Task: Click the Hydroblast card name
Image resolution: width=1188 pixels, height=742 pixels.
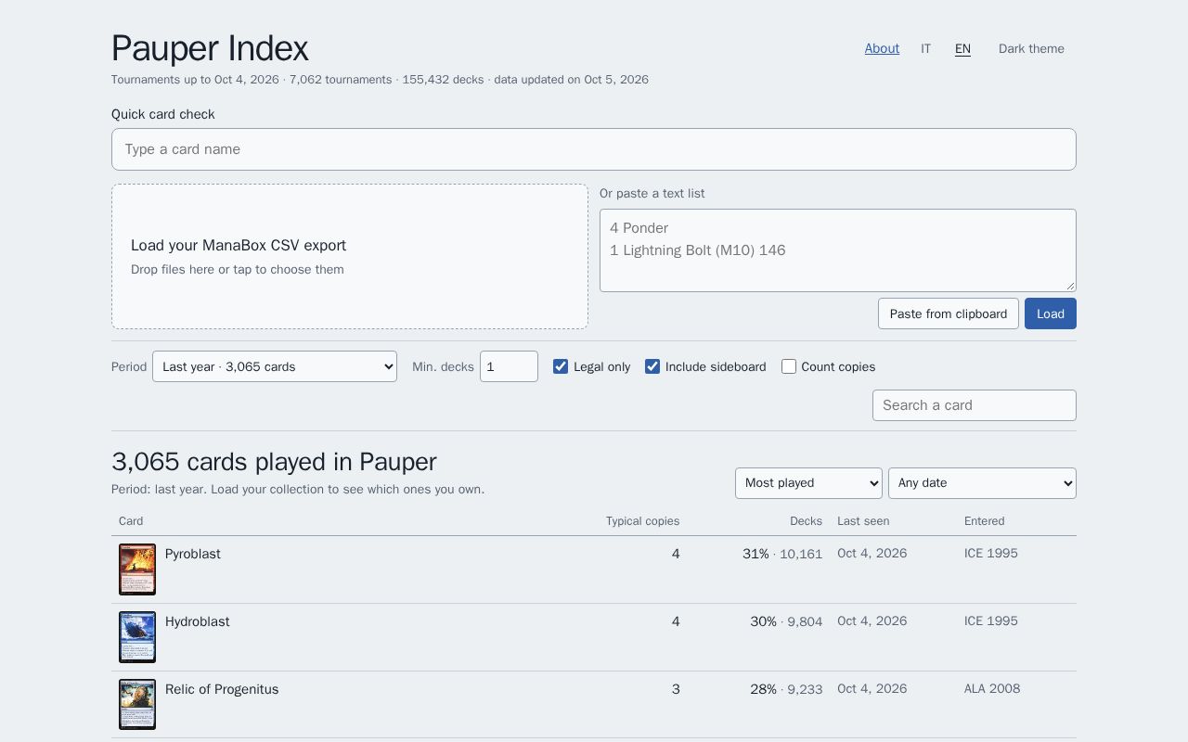Action: [197, 621]
